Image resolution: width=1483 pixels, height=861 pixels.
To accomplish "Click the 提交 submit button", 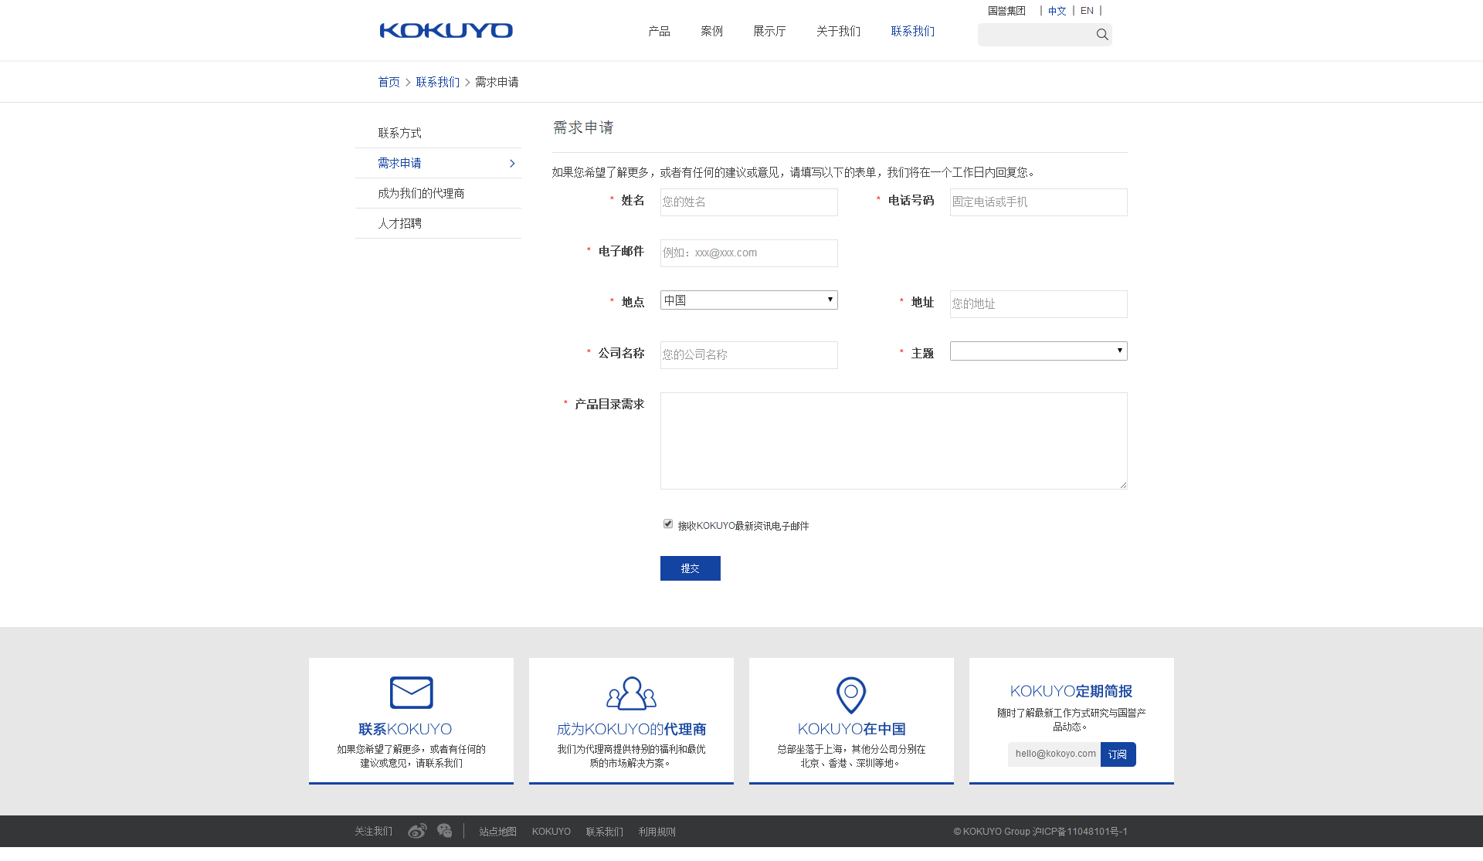I will point(691,568).
